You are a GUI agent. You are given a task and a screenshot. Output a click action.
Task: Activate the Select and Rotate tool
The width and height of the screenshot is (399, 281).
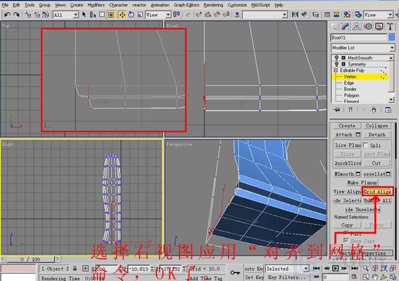coord(132,15)
